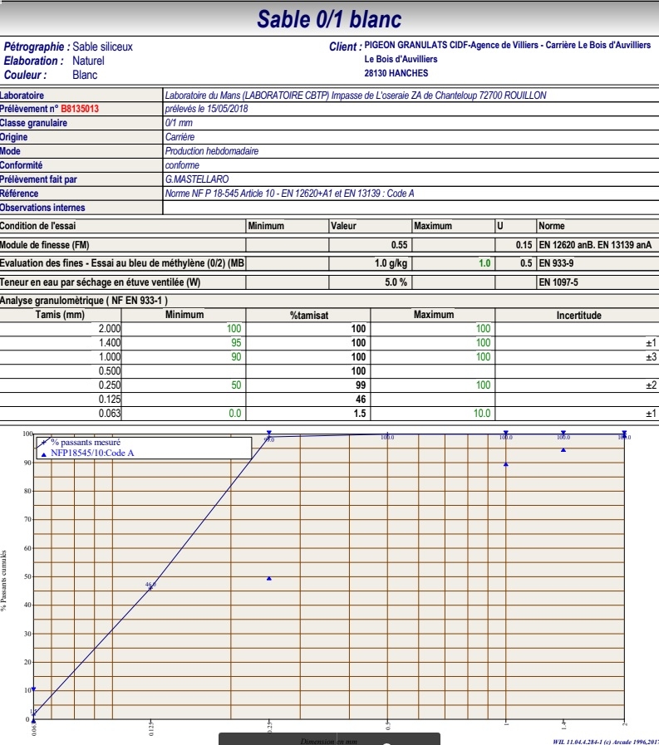The image size is (659, 745).
Task: Click the 5.0 % water content value
Action: point(396,282)
